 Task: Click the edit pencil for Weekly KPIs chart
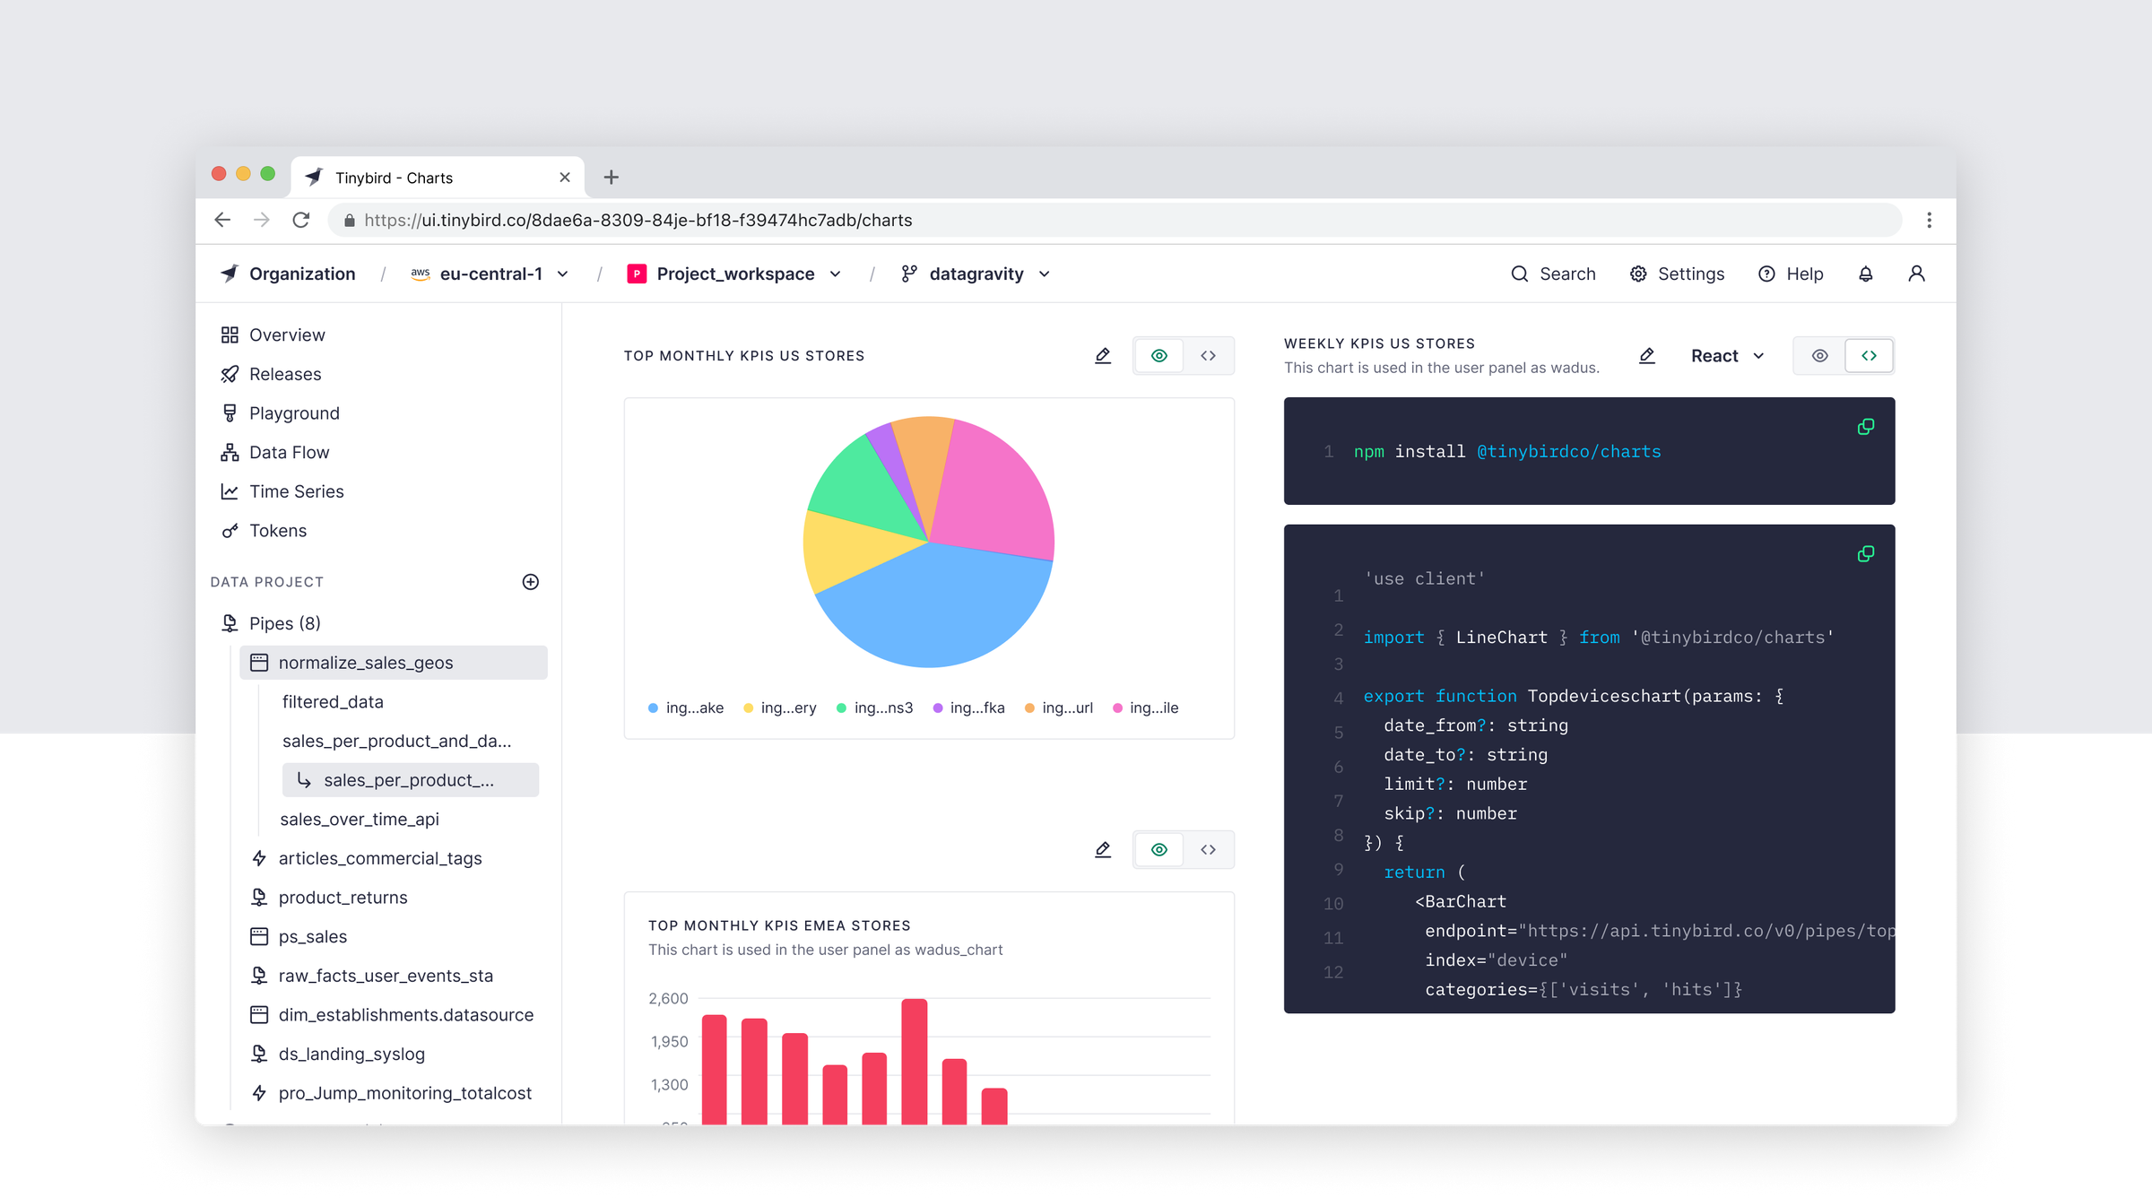(1646, 356)
